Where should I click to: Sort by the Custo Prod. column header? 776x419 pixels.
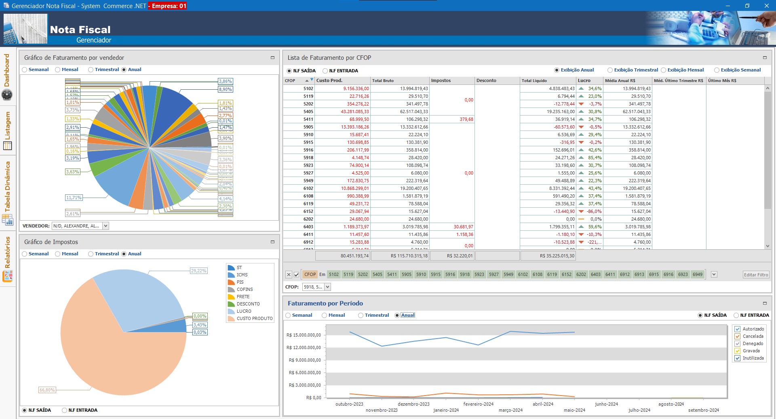(329, 81)
